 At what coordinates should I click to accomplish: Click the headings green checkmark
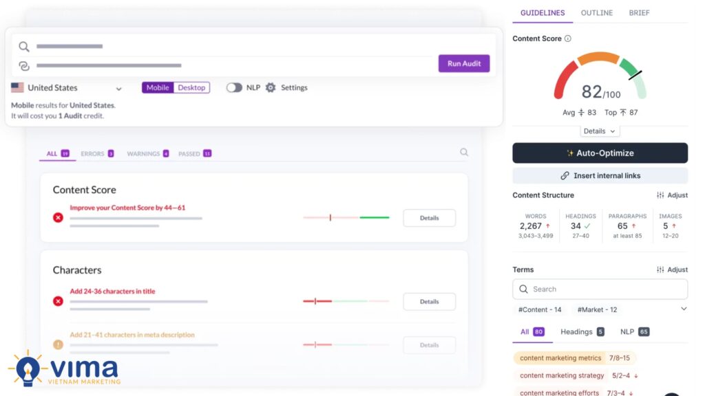[x=587, y=225]
